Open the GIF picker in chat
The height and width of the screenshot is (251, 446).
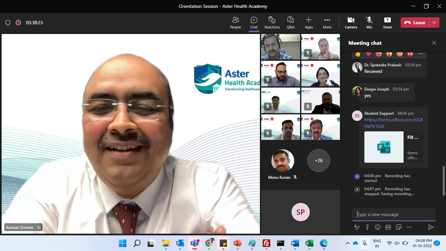coord(388,227)
